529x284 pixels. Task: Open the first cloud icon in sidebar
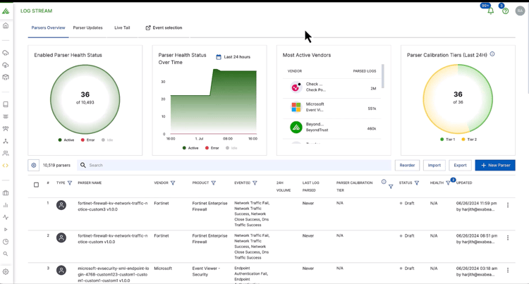6,53
